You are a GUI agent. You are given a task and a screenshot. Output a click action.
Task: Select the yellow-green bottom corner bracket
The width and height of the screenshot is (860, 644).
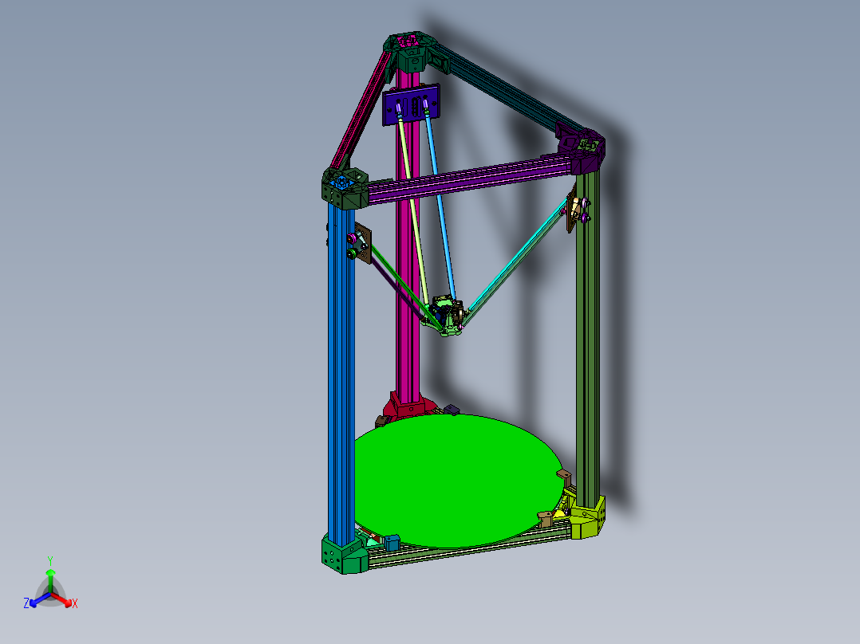[x=587, y=516]
